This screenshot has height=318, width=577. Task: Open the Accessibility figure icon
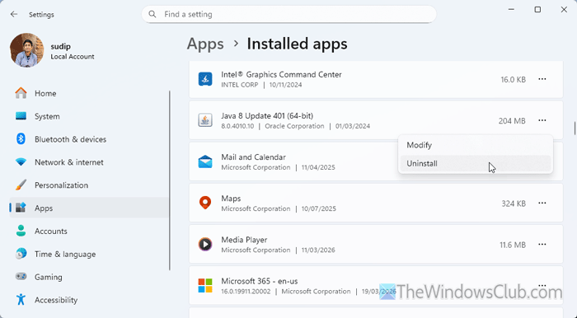point(21,300)
